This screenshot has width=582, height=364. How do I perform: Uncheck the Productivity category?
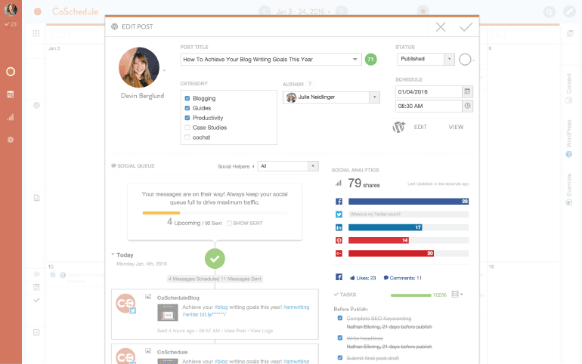187,118
